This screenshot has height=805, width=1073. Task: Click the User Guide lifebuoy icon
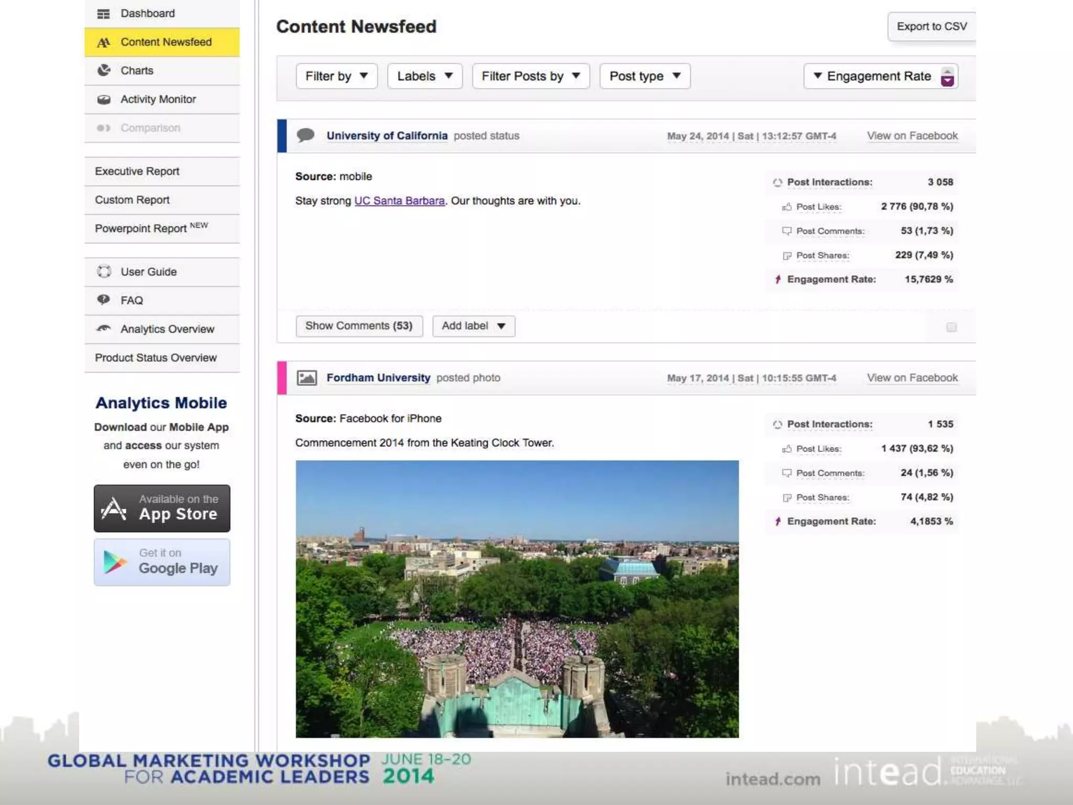(104, 271)
